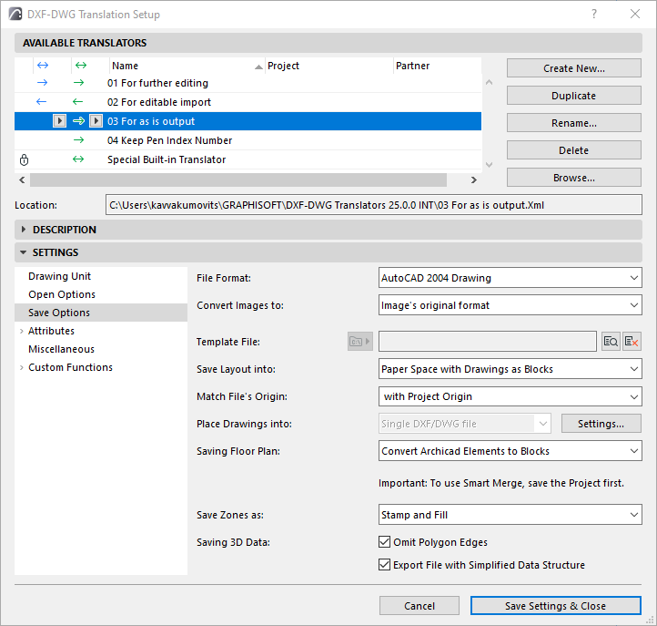657x626 pixels.
Task: Click the Help question mark in the title bar
Action: point(594,14)
